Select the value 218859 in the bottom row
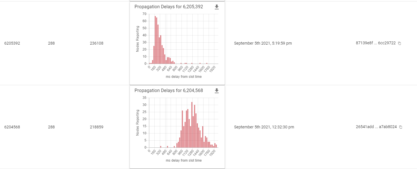417x169 pixels. coord(96,127)
